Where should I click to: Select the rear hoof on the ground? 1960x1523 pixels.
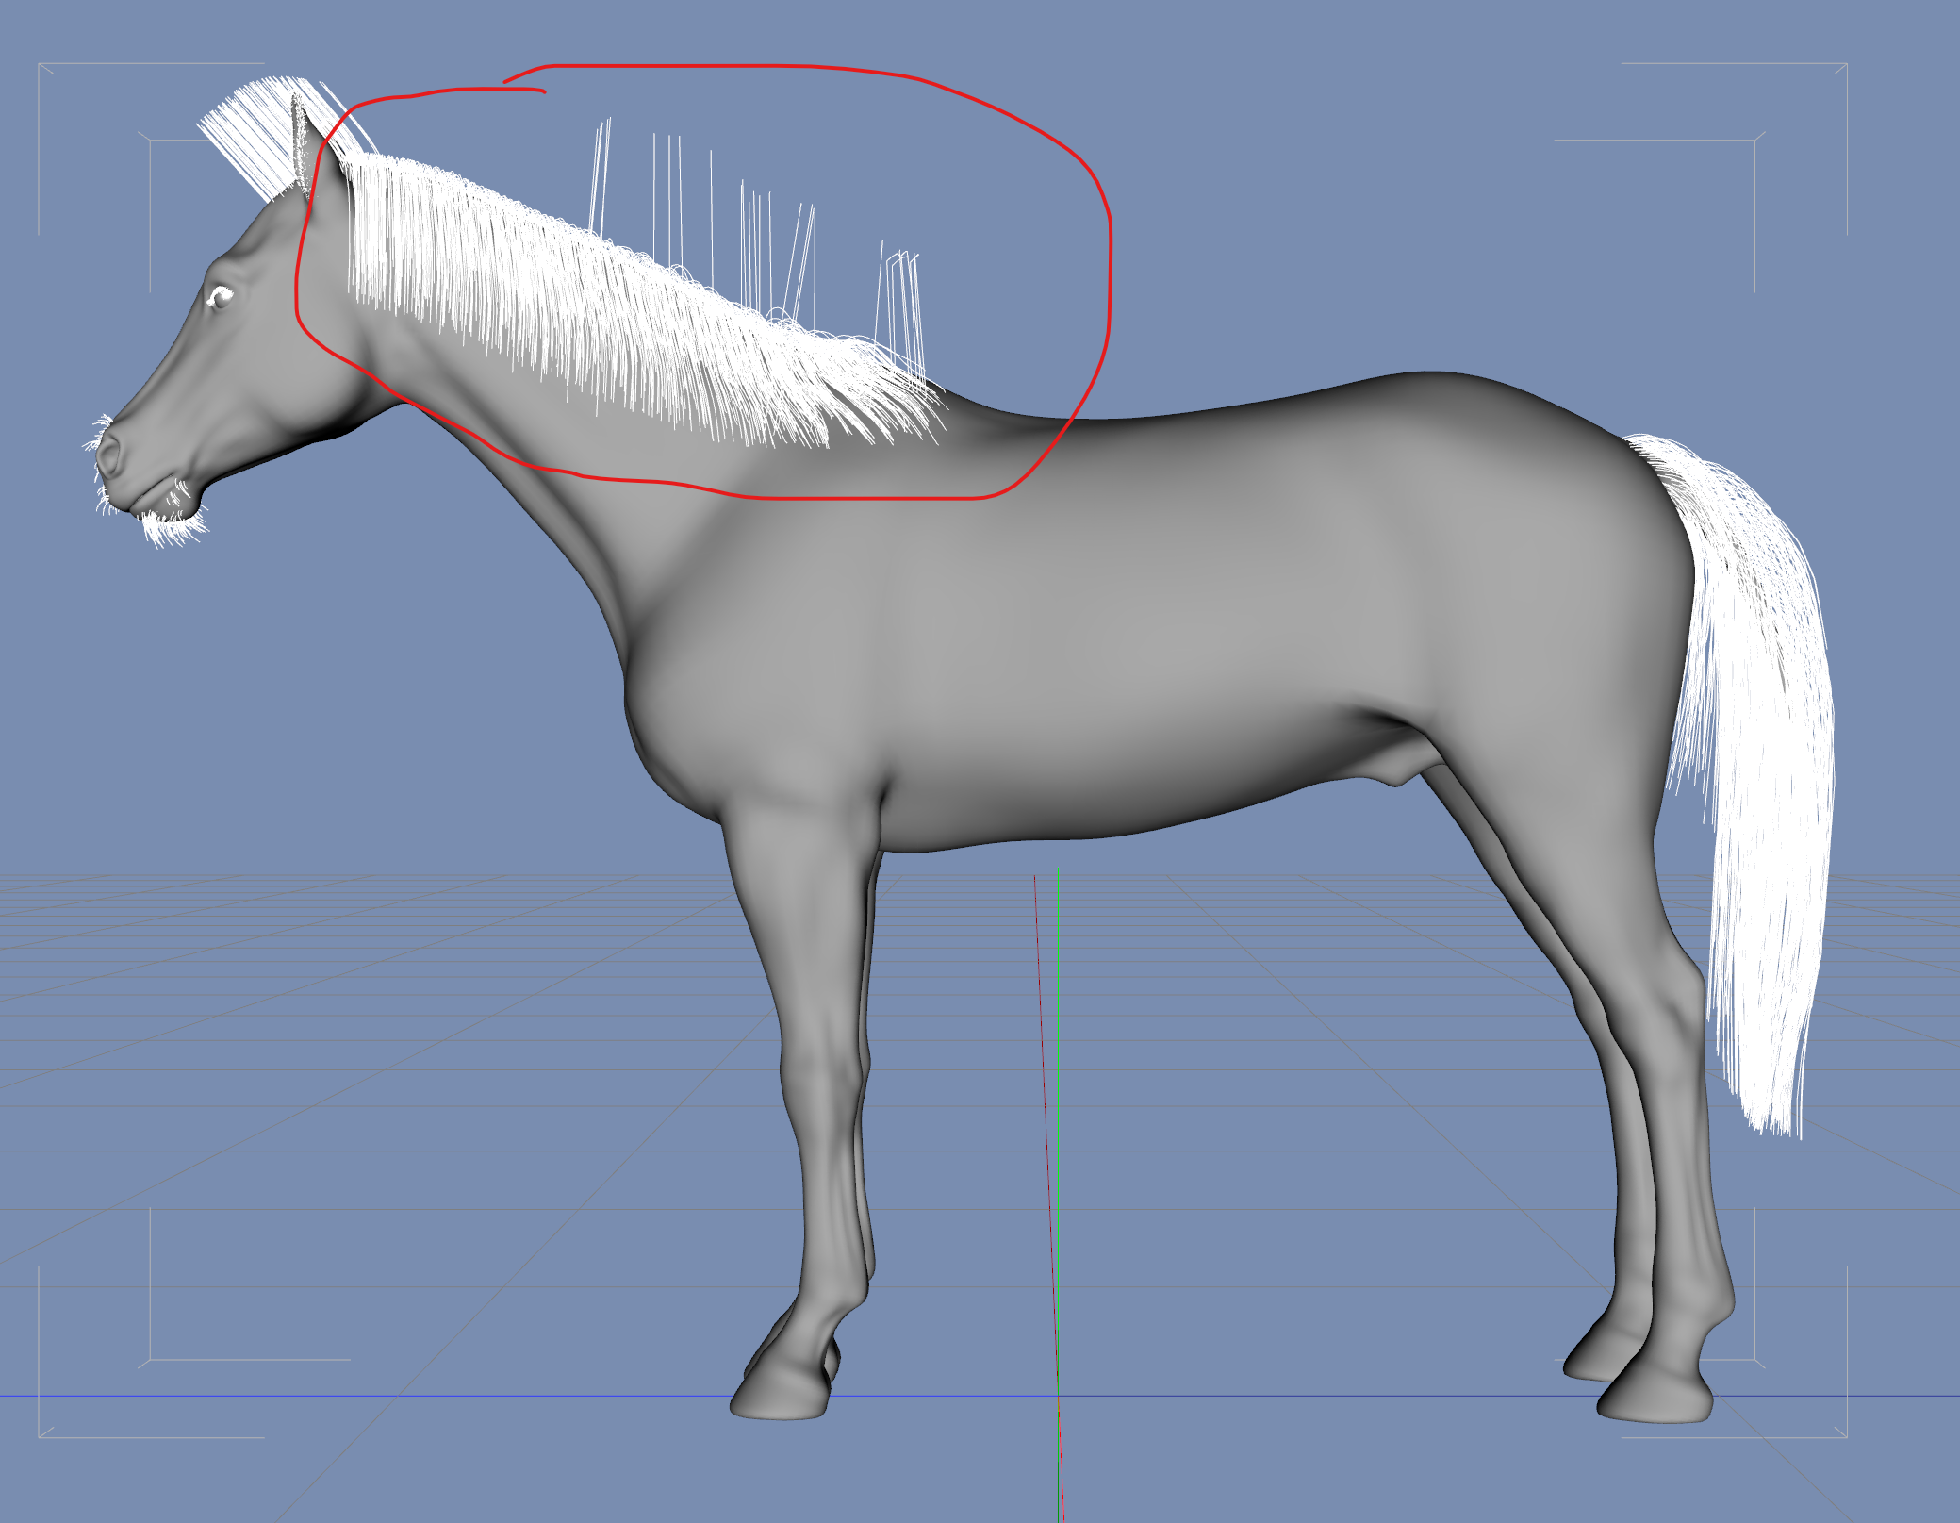[1655, 1402]
